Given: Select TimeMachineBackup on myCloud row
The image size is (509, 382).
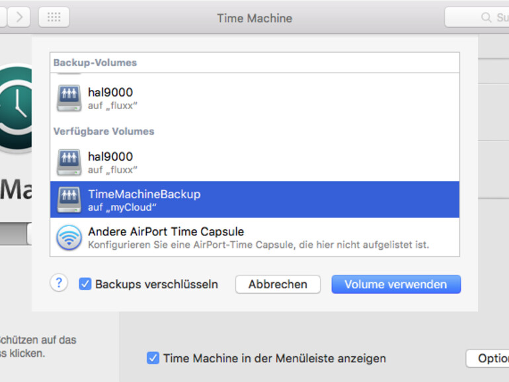Looking at the screenshot, I should click(255, 200).
